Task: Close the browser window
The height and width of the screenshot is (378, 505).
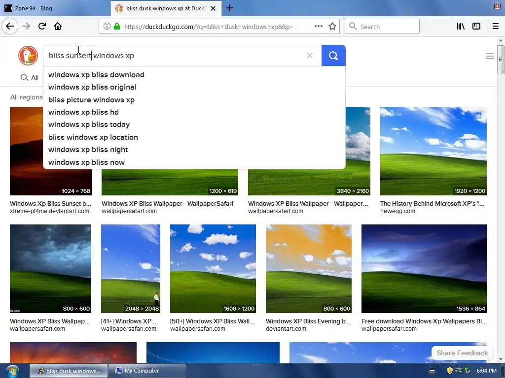Action: 497,6
